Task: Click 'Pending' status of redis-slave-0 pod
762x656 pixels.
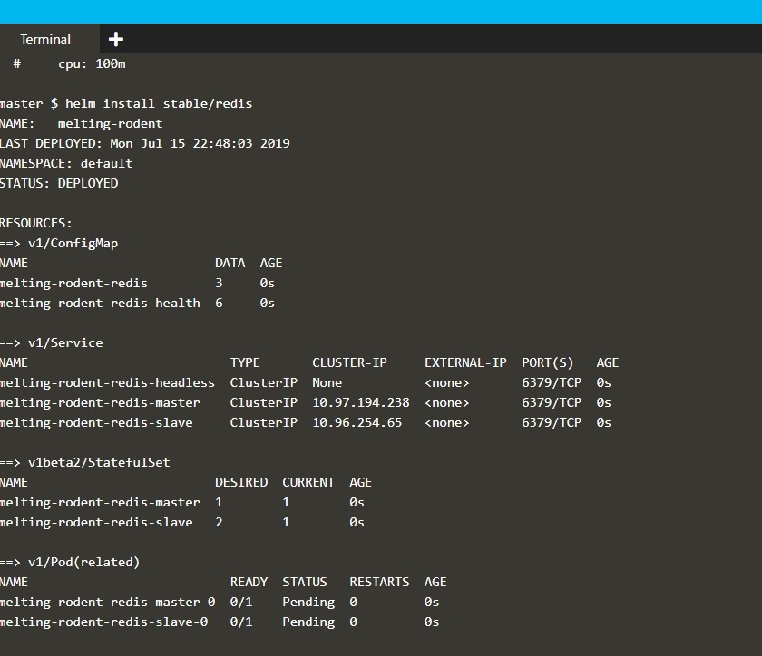Action: 308,622
